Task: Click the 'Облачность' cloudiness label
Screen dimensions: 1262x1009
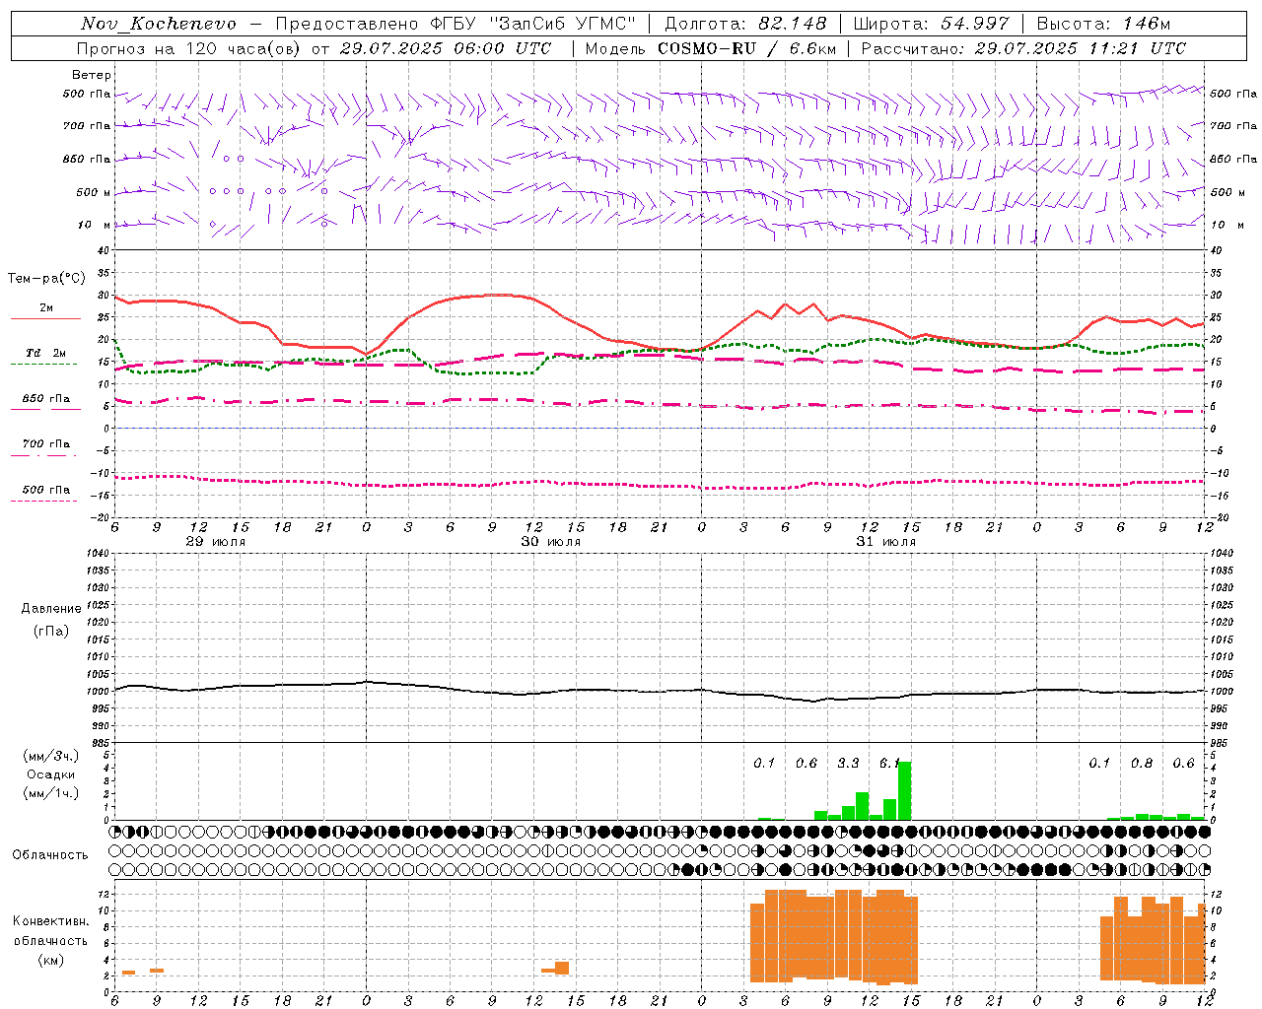Action: tap(50, 855)
